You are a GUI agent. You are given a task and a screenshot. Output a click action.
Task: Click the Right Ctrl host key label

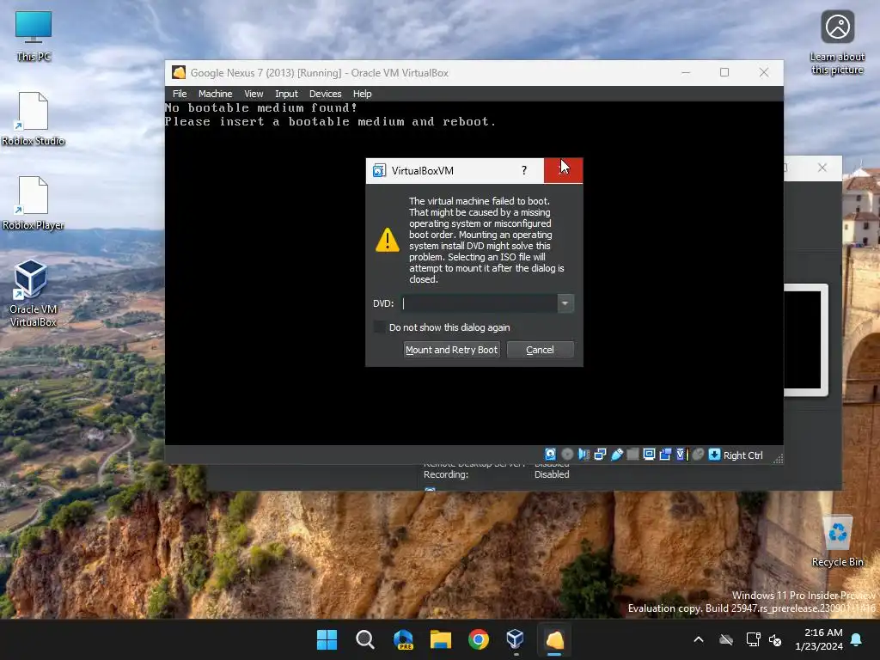[743, 455]
